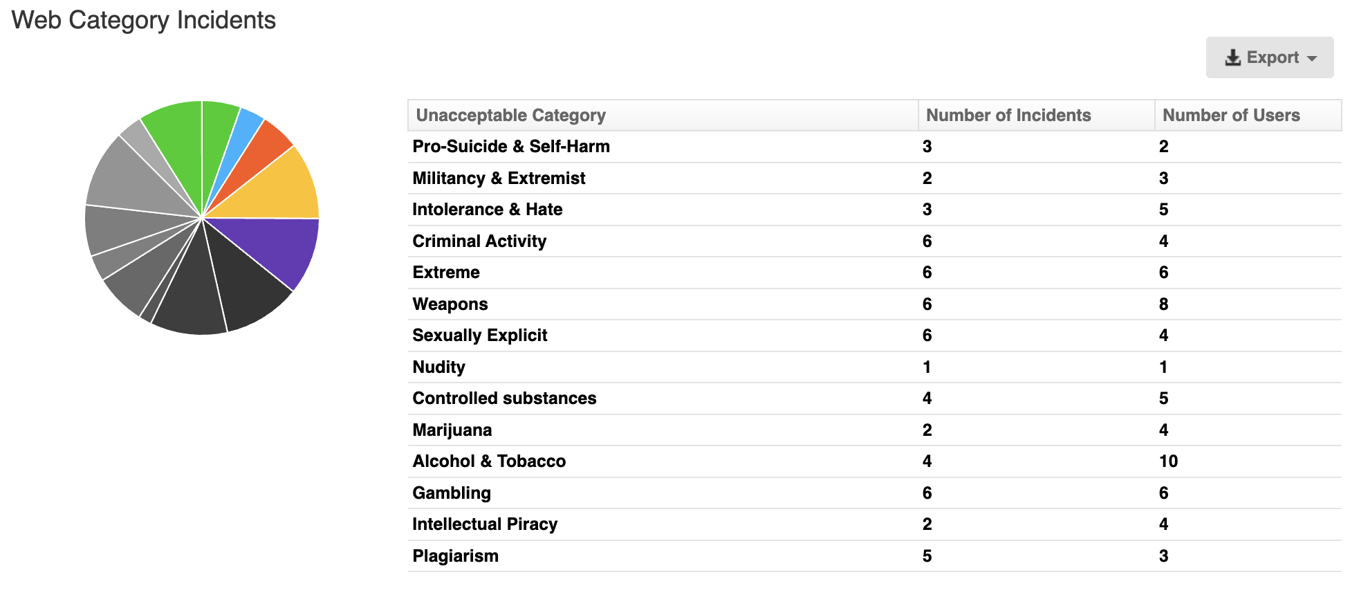Sort by the Unacceptable Category column header

click(510, 115)
